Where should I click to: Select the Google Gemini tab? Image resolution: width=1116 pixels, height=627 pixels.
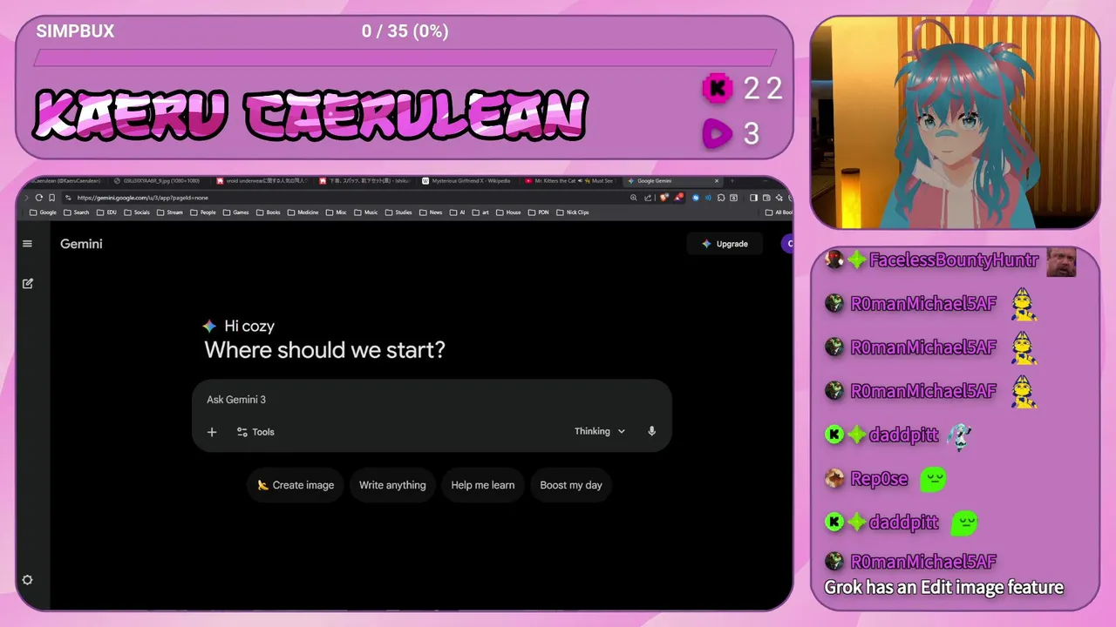671,181
